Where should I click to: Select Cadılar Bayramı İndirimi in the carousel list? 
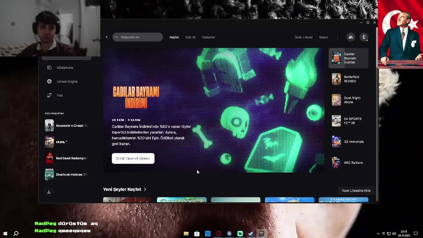(348, 58)
